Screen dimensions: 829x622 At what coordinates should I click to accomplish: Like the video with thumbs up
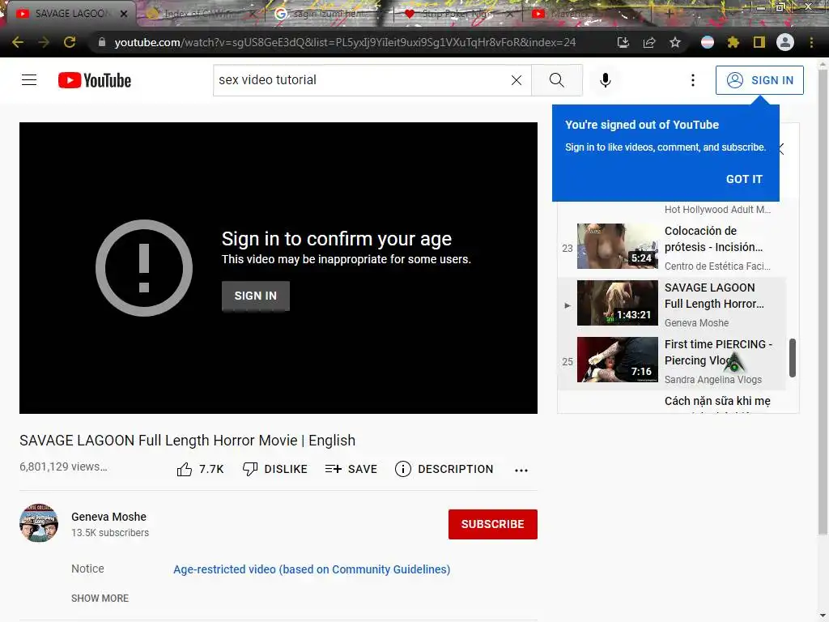[199, 469]
